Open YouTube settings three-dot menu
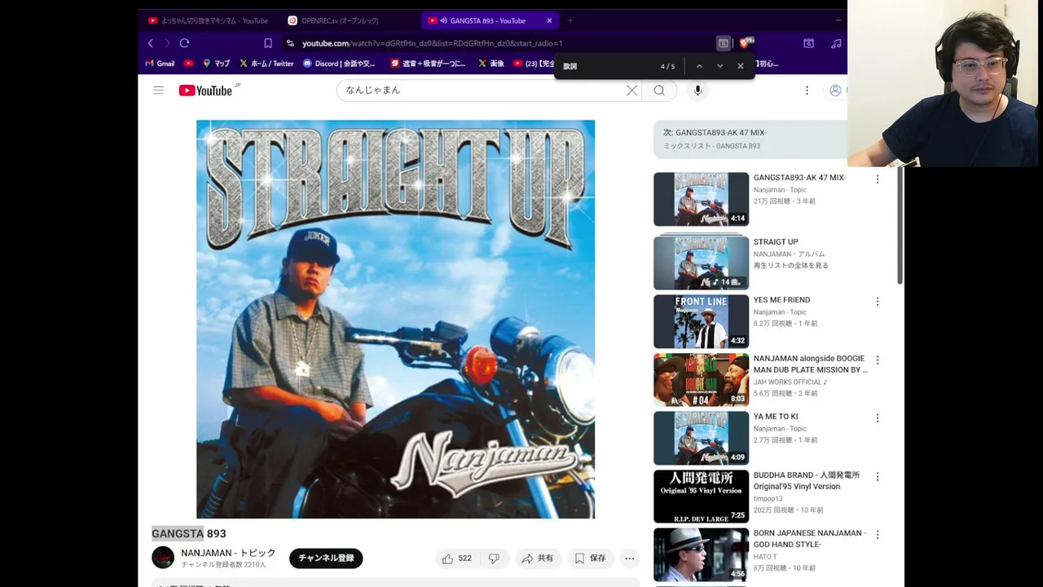1043x587 pixels. 807,90
